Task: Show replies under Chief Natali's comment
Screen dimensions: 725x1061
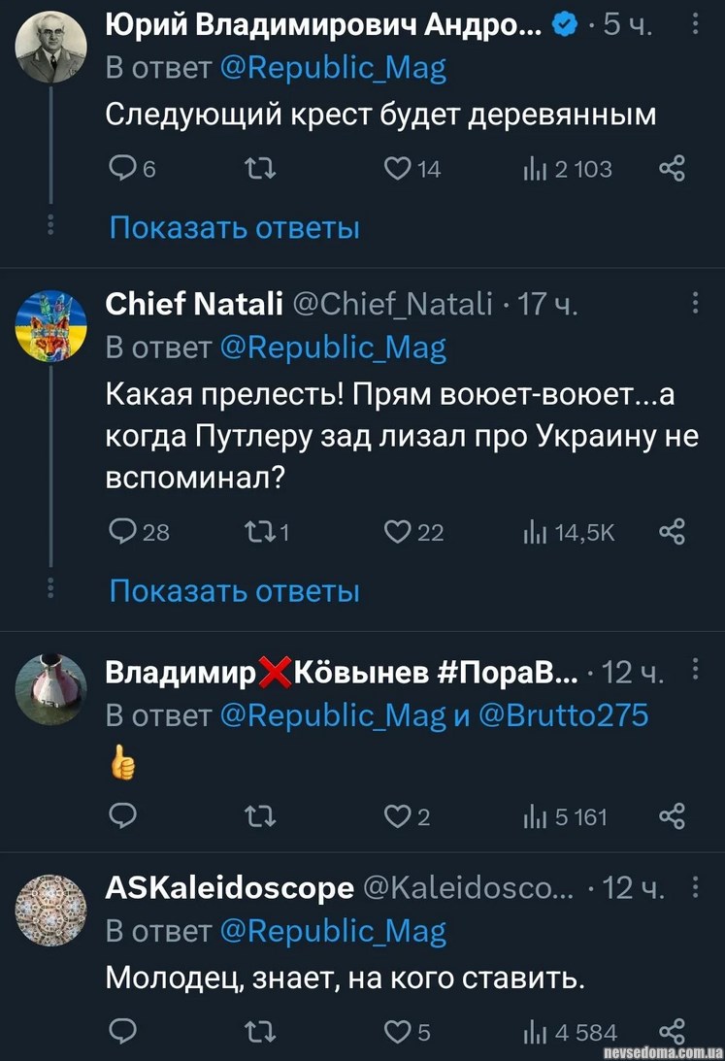Action: point(234,590)
